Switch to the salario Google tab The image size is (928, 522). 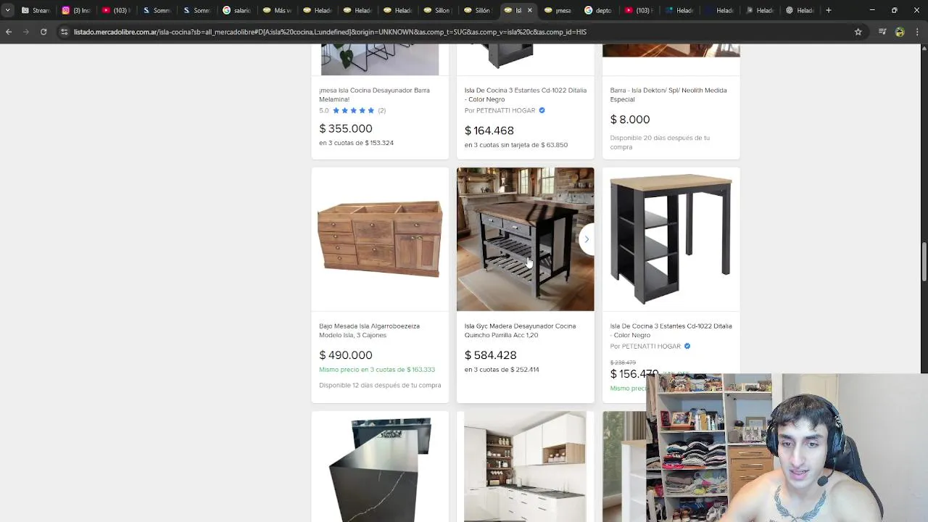(236, 10)
